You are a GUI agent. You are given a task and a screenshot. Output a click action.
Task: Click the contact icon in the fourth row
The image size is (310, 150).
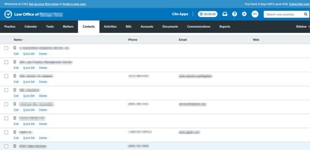15,90
